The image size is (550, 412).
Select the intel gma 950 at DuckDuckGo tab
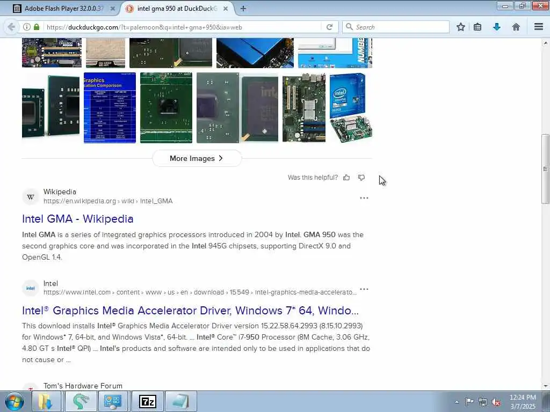click(x=177, y=9)
